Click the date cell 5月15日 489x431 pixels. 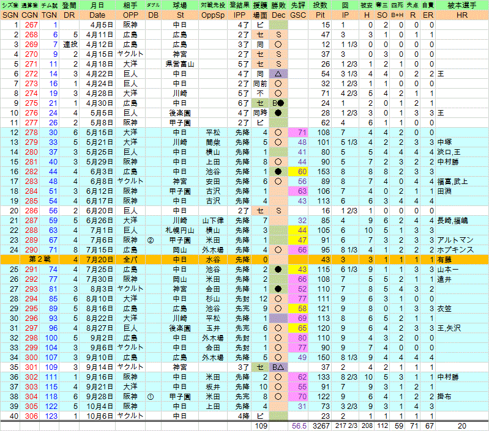click(x=100, y=132)
